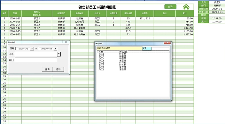Screen dimensions: 225x124
Task: Open the end date dropdown 2020-4-30
Action: click(x=55, y=48)
